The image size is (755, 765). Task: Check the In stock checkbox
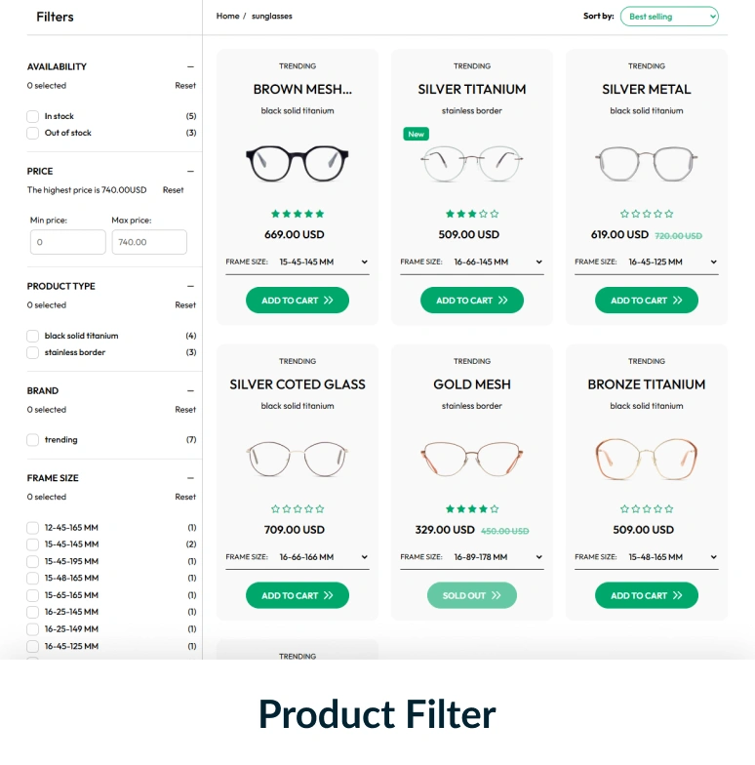33,116
